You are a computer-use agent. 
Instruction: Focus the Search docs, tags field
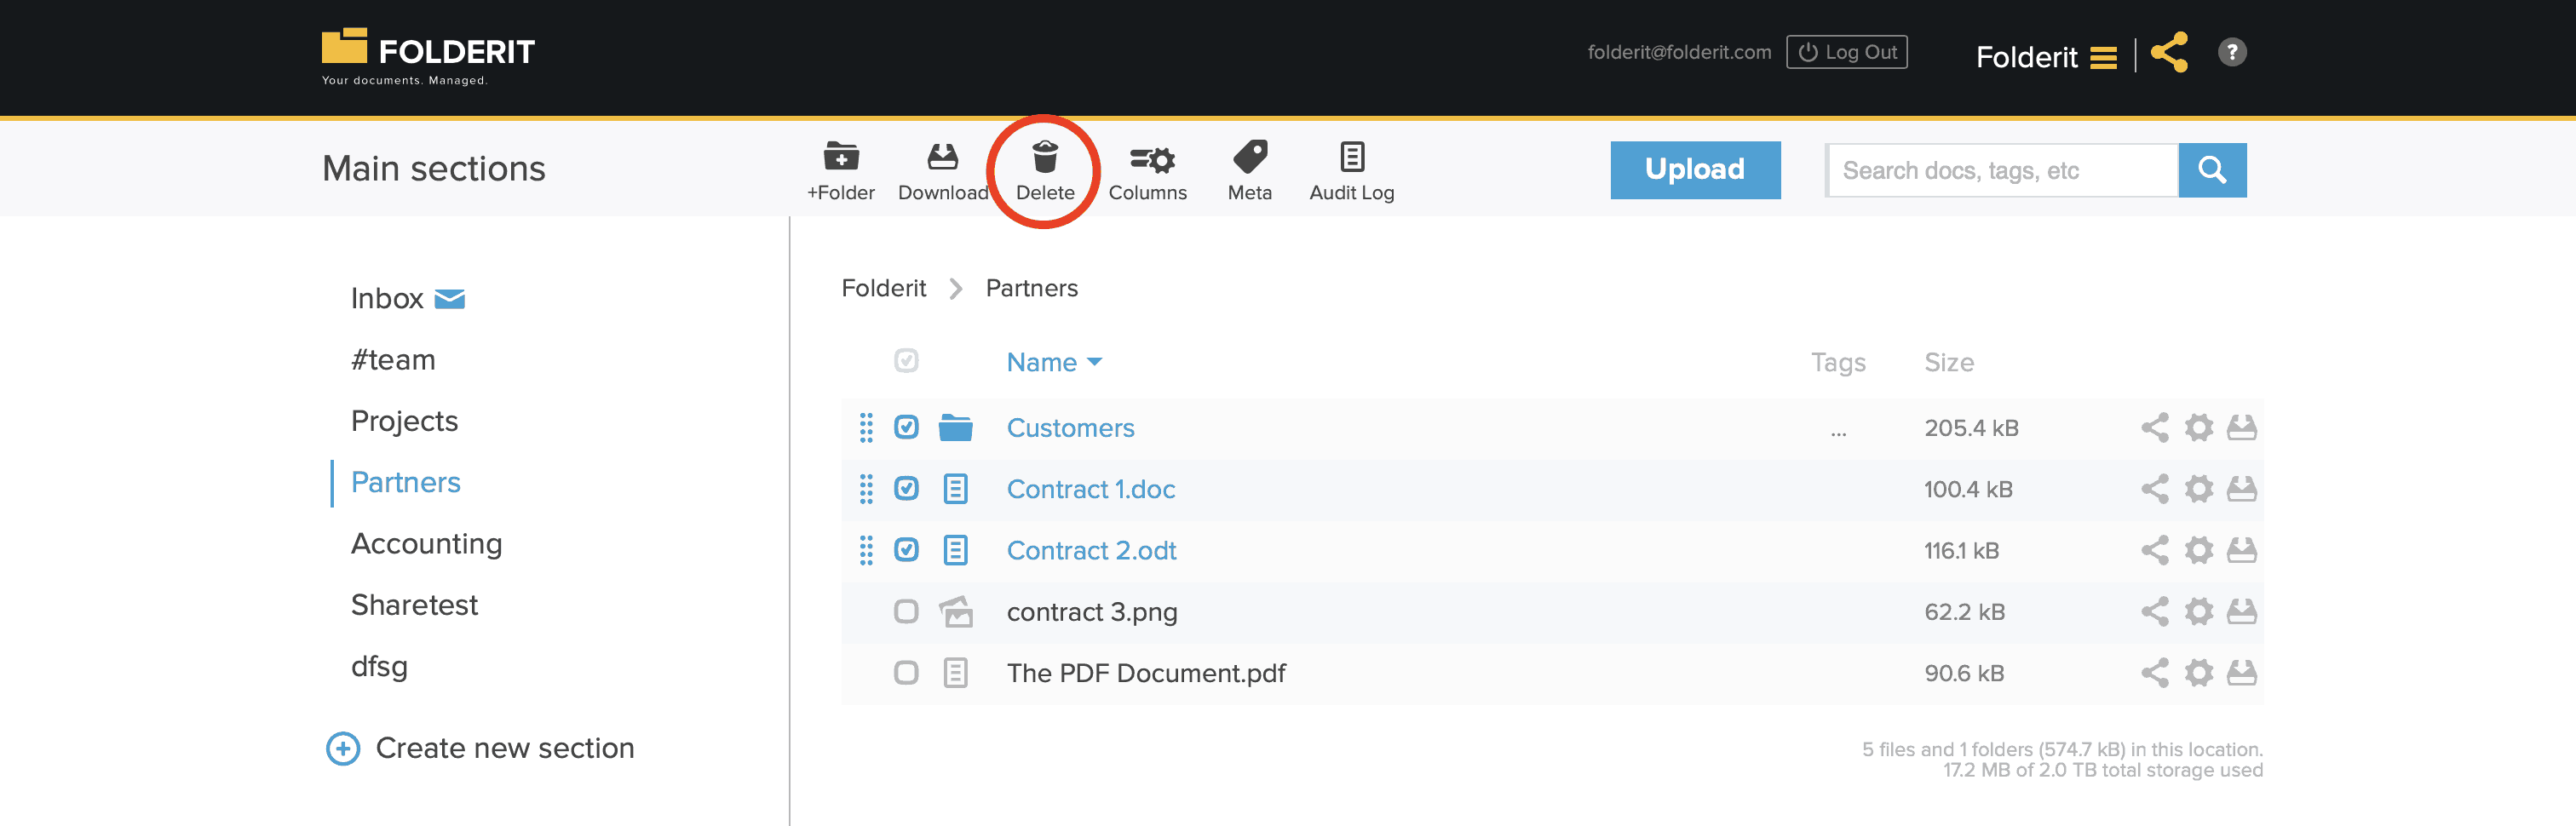(x=2002, y=170)
